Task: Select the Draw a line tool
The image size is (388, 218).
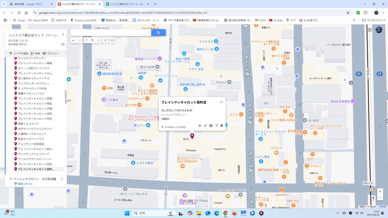Action: [99, 41]
